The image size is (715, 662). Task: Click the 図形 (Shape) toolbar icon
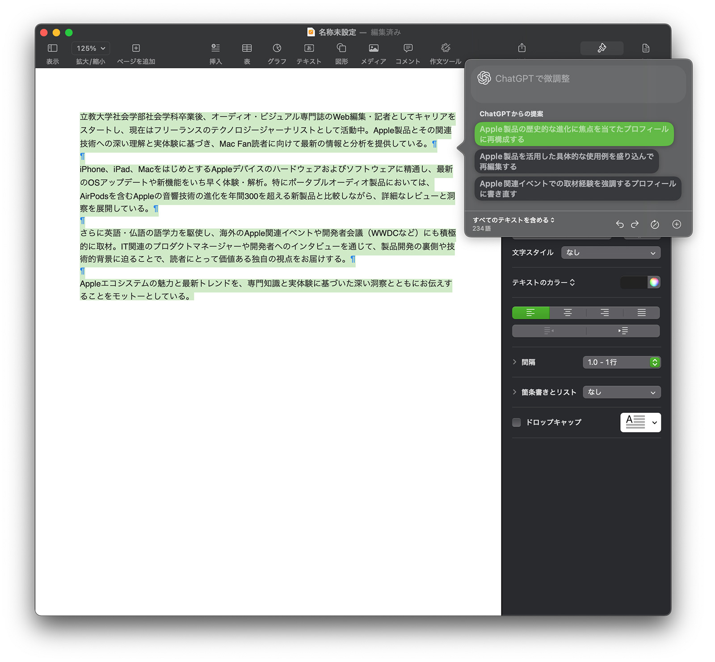tap(341, 48)
